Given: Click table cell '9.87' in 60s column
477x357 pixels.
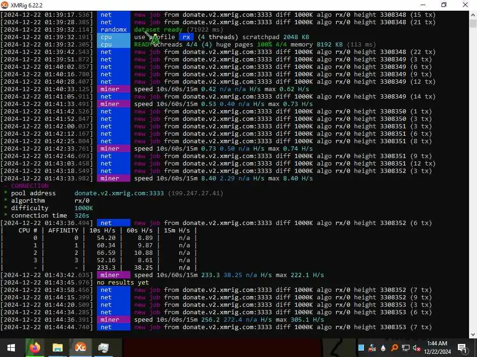Looking at the screenshot, I should 145,245.
